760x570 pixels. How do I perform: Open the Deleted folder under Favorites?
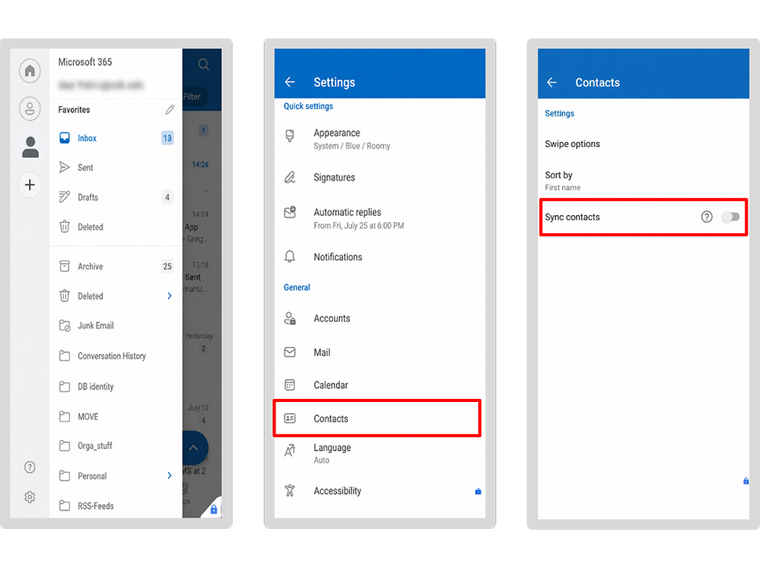point(115,227)
